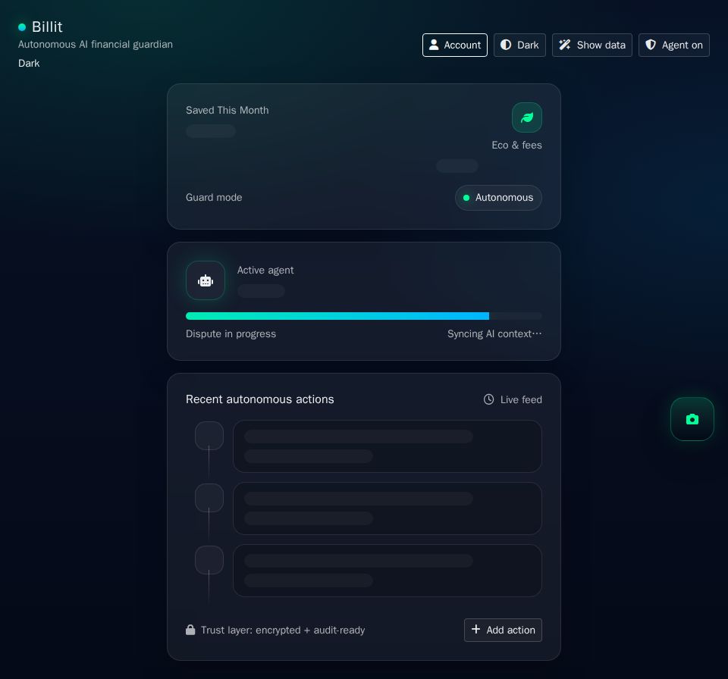Expand the Syncing AI context ellipsis
Image resolution: width=728 pixels, height=679 pixels.
(x=538, y=333)
